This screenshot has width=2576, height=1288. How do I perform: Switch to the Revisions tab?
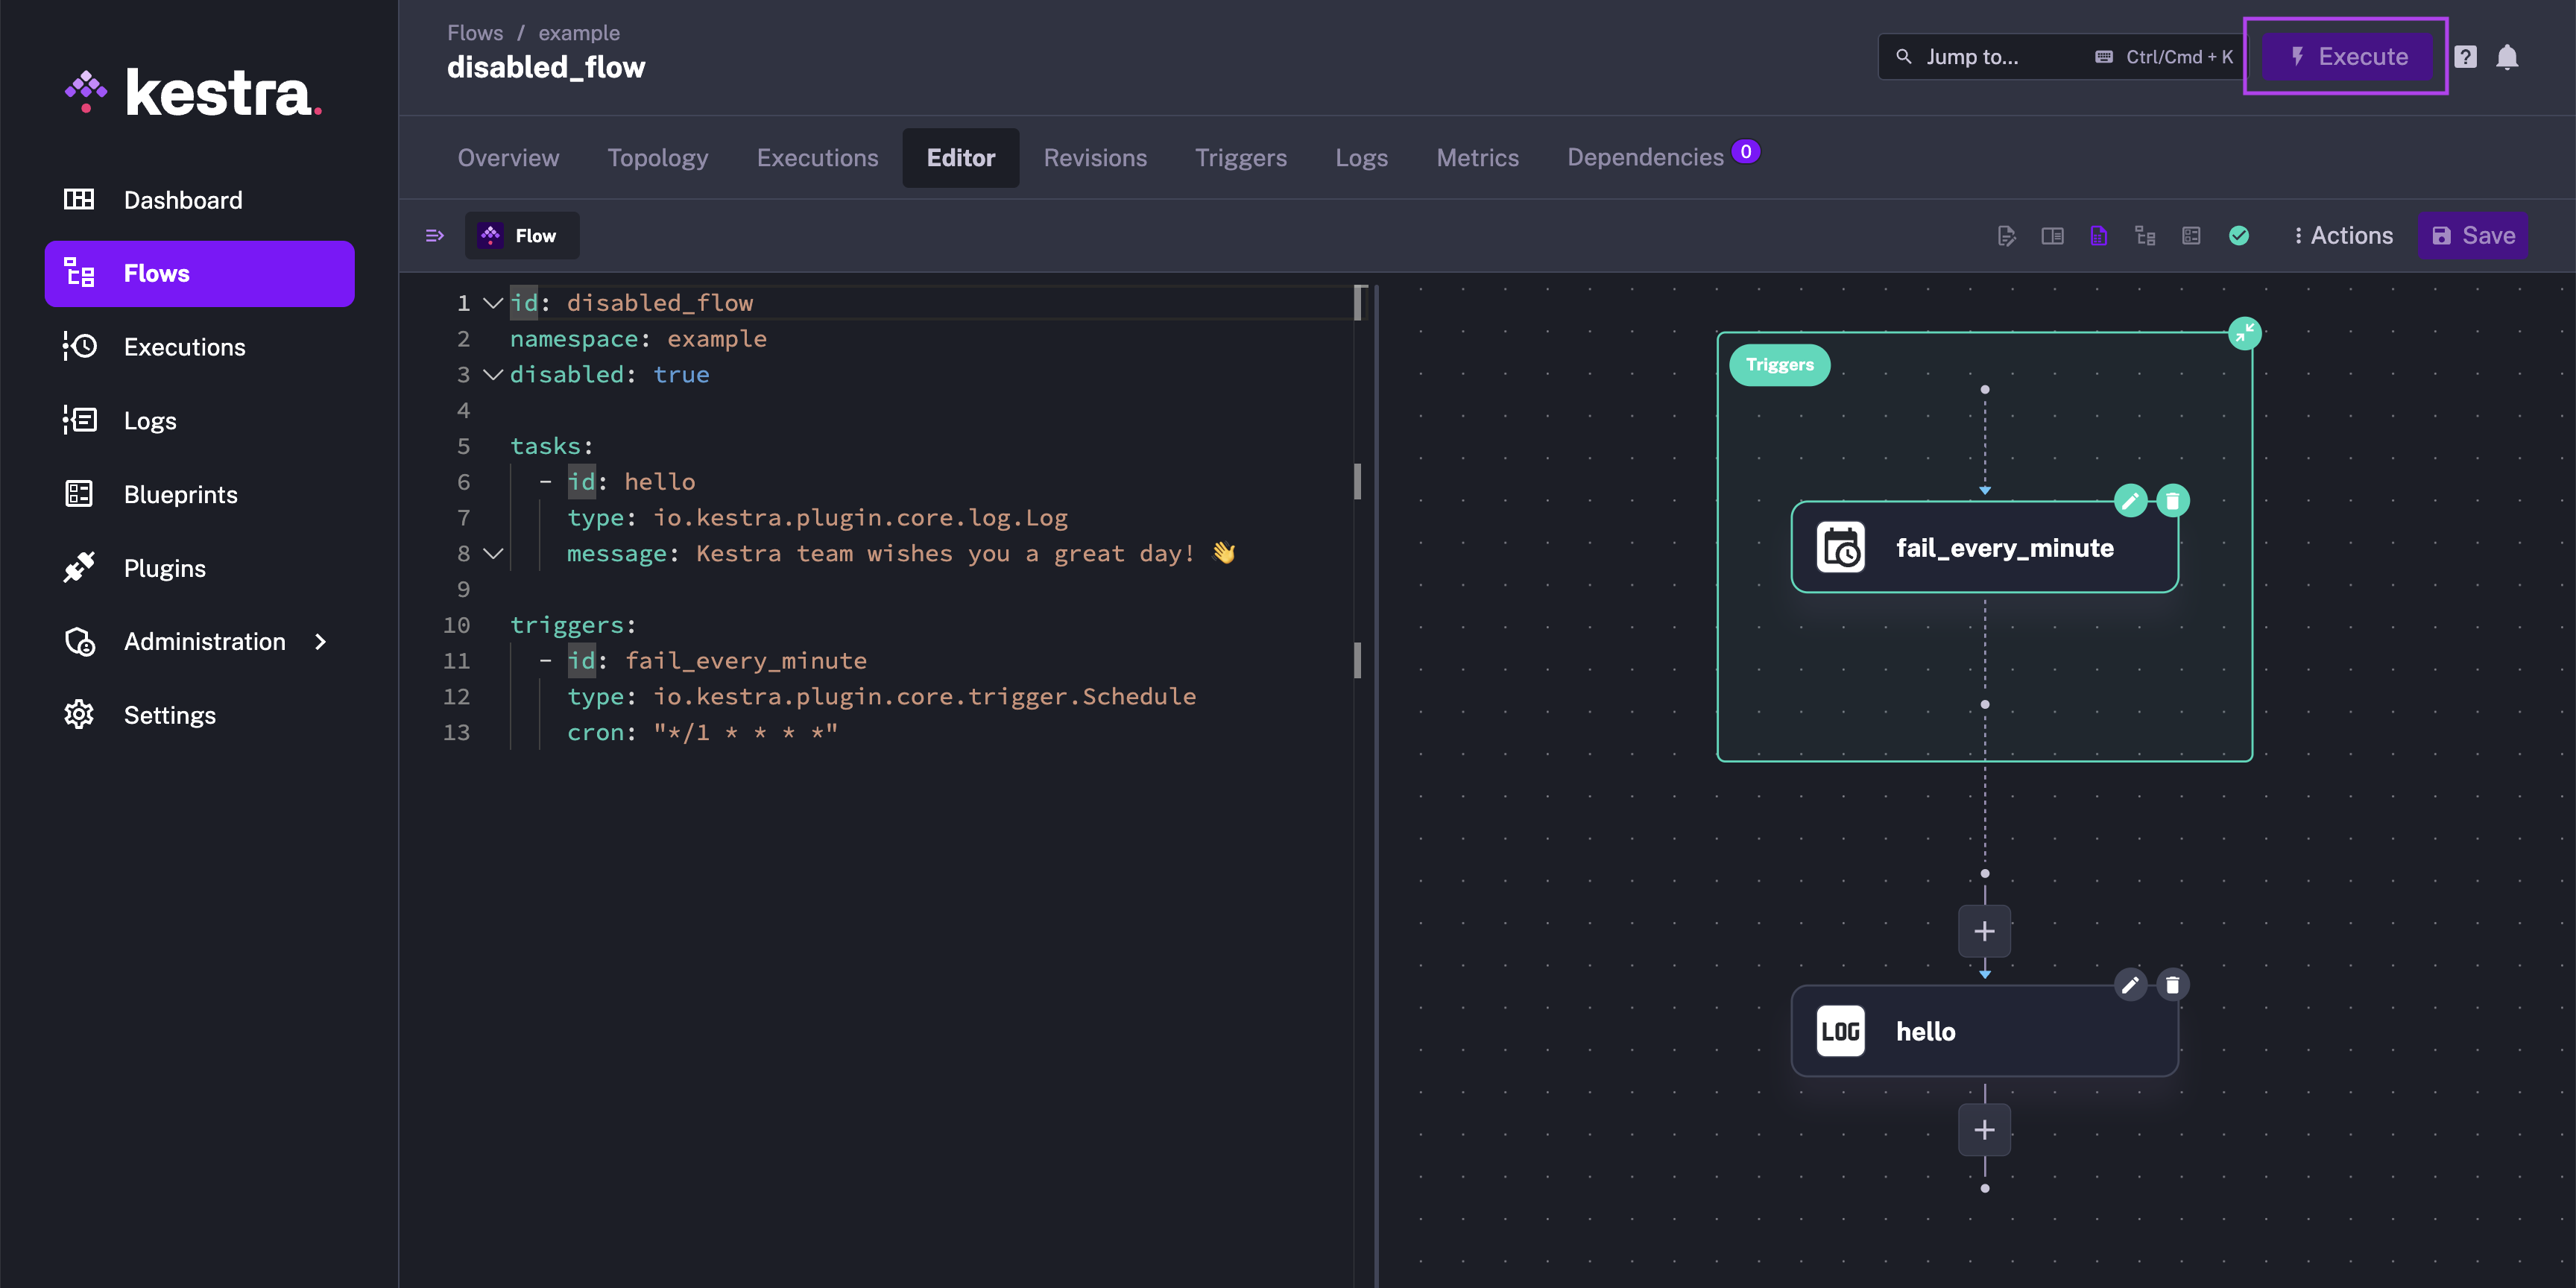[1095, 158]
